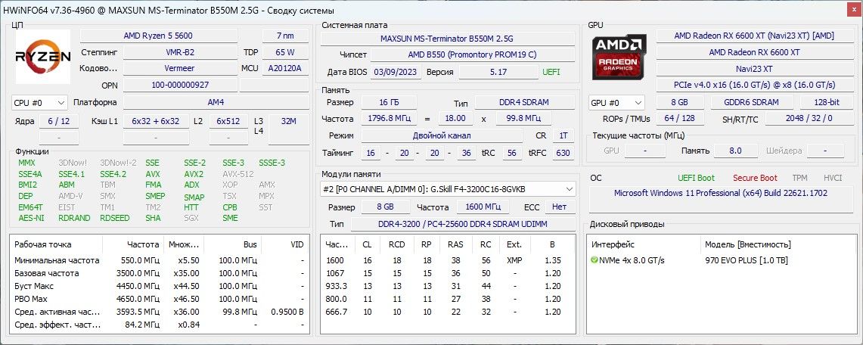Click the BIOS version 5.17 value
This screenshot has width=863, height=345.
point(498,72)
